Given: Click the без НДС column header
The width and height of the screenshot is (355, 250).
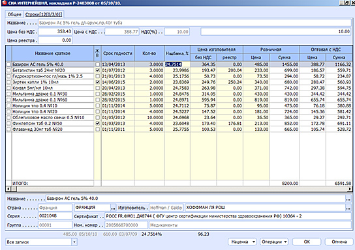Looking at the screenshot, I should click(x=204, y=57).
